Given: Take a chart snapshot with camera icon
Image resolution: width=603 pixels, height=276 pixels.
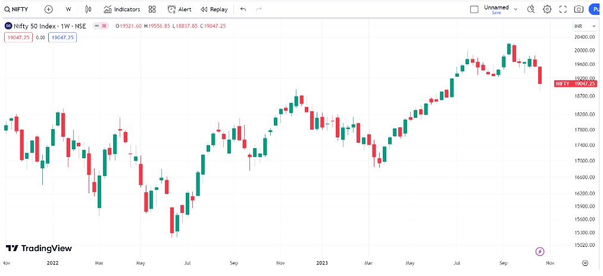Looking at the screenshot, I should [579, 10].
